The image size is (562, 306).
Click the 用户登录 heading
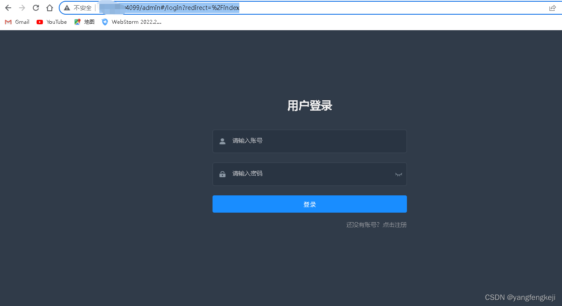(x=309, y=105)
